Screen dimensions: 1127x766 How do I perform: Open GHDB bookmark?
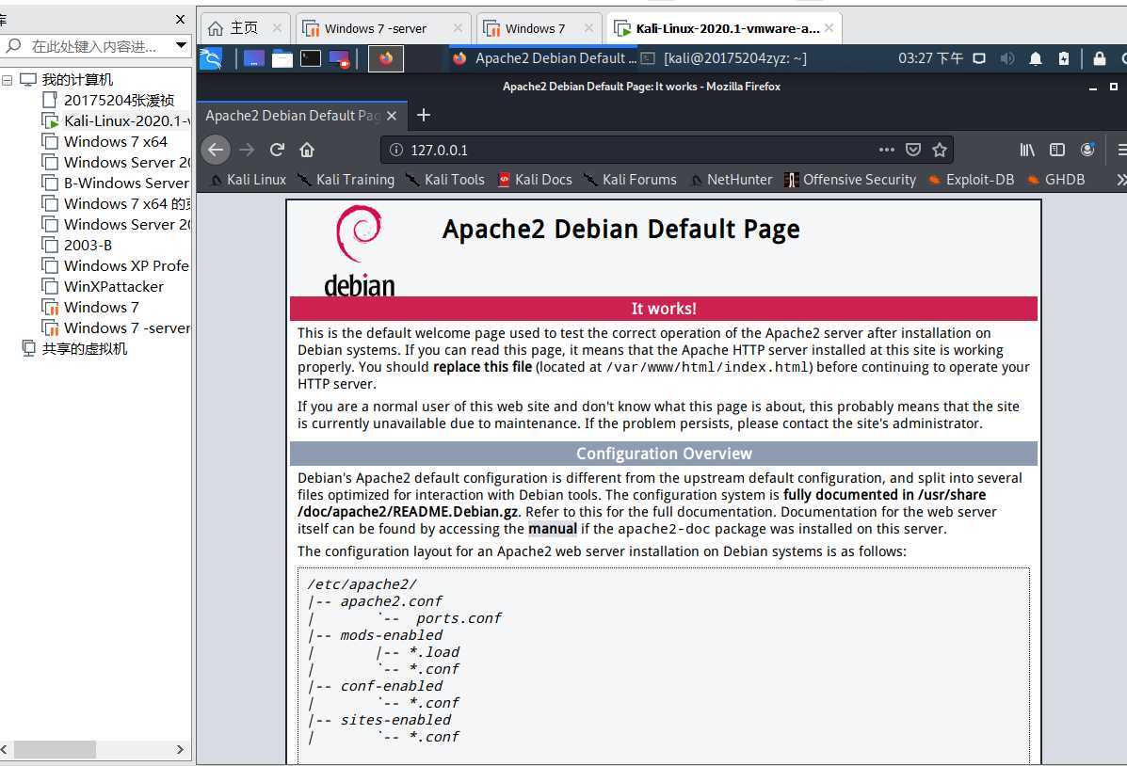[x=1055, y=180]
